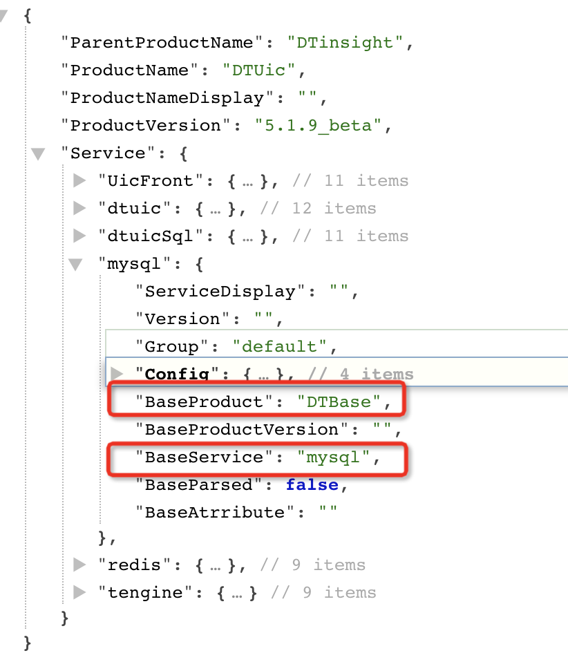The image size is (568, 662).
Task: Select the "BaseService" key
Action: [204, 457]
